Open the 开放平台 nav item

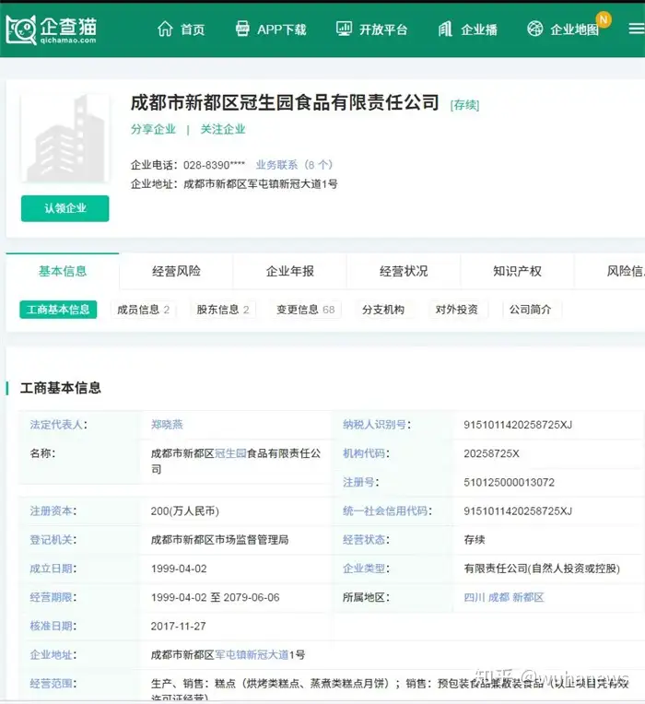(x=383, y=29)
